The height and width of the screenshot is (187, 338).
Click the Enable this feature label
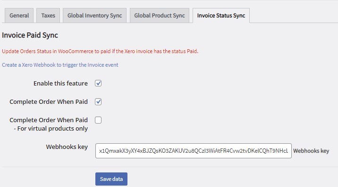click(60, 83)
